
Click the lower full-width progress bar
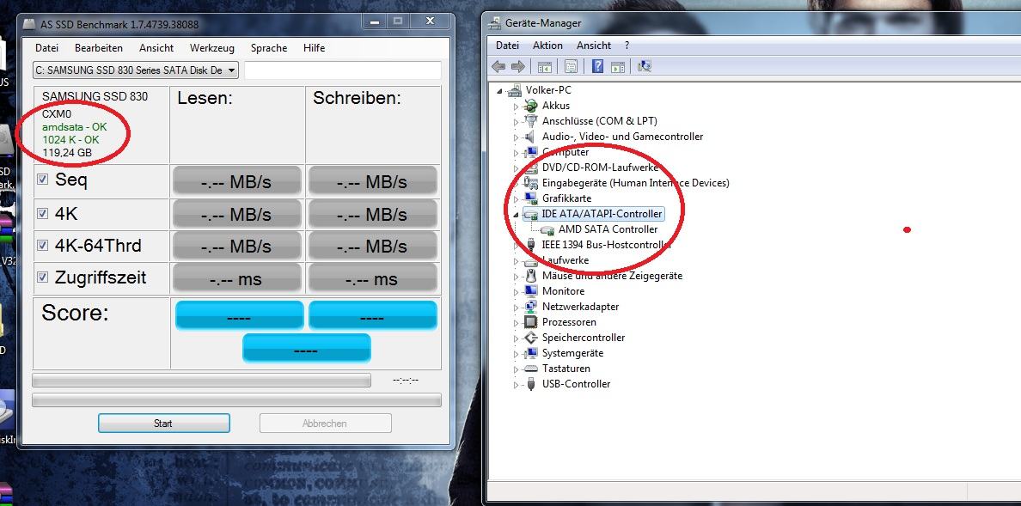tap(236, 399)
